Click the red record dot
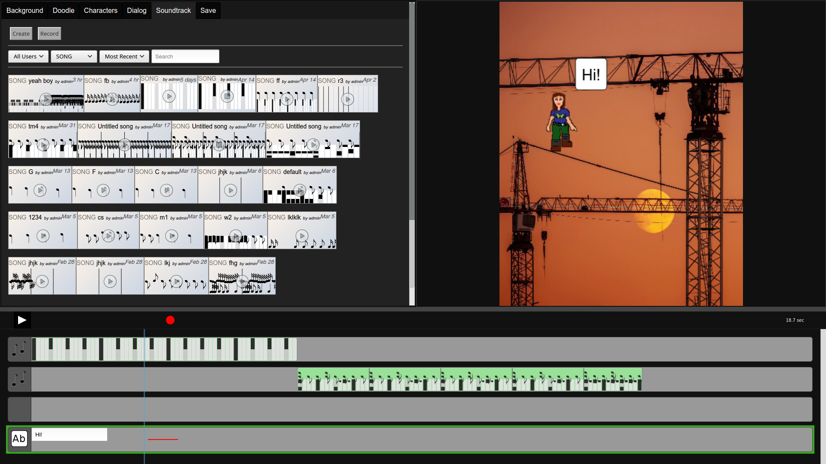 [x=170, y=320]
